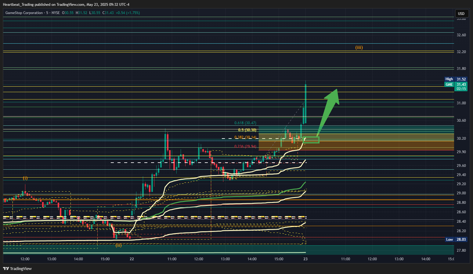The image size is (473, 274).
Task: Click the High 31.52 price tag
Action: pyautogui.click(x=456, y=79)
